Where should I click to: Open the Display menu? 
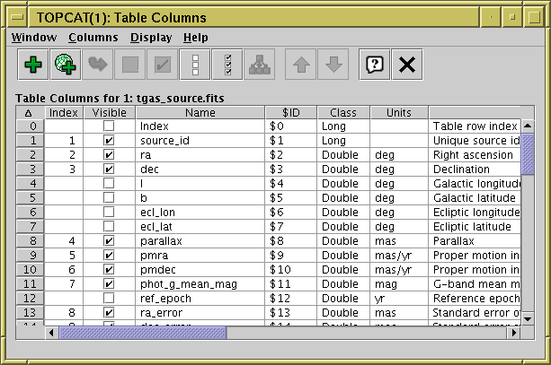(x=151, y=38)
